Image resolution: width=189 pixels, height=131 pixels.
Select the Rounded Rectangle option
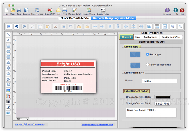coord(147,65)
